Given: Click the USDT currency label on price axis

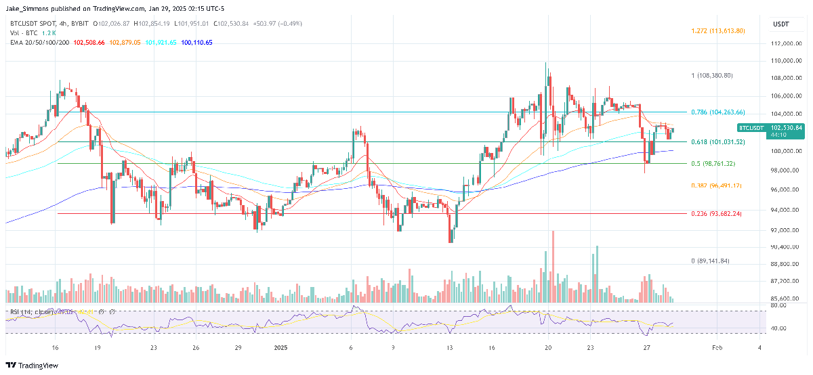Looking at the screenshot, I should [x=781, y=24].
